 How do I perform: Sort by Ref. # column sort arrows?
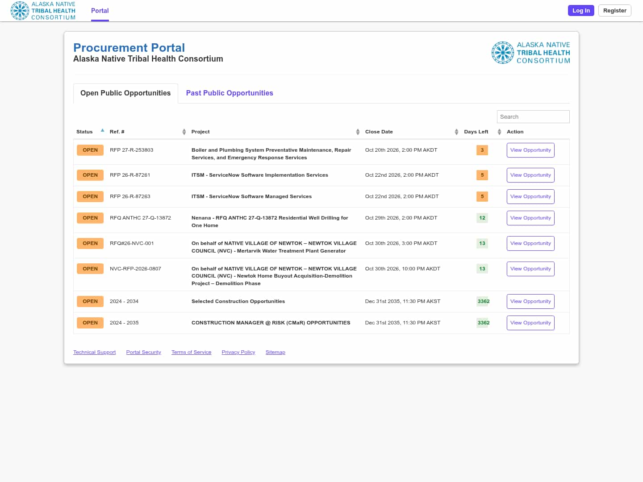click(x=184, y=132)
